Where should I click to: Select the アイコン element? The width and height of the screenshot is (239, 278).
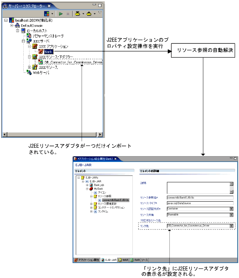click(x=102, y=193)
